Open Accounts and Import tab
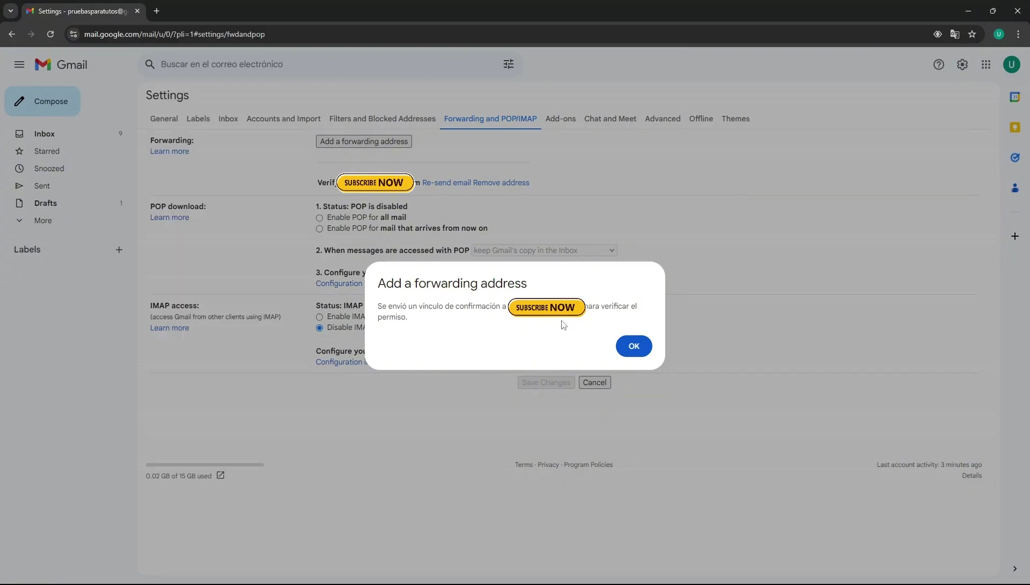 (283, 119)
